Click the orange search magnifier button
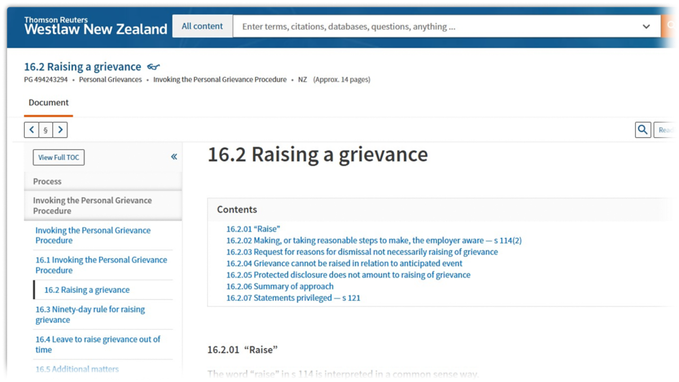 click(671, 26)
